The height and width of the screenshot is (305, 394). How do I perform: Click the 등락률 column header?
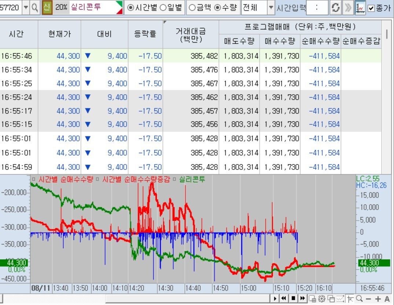tap(145, 34)
